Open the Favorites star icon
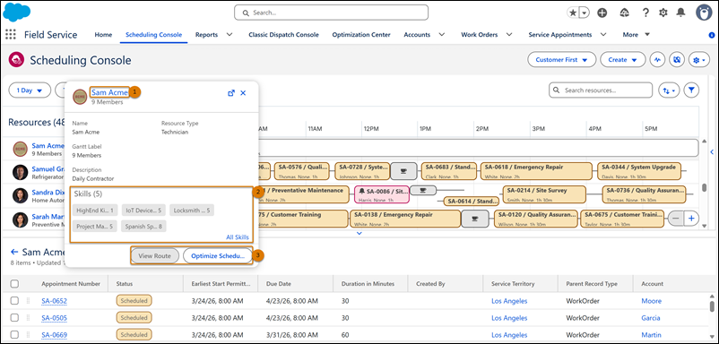 coord(573,13)
